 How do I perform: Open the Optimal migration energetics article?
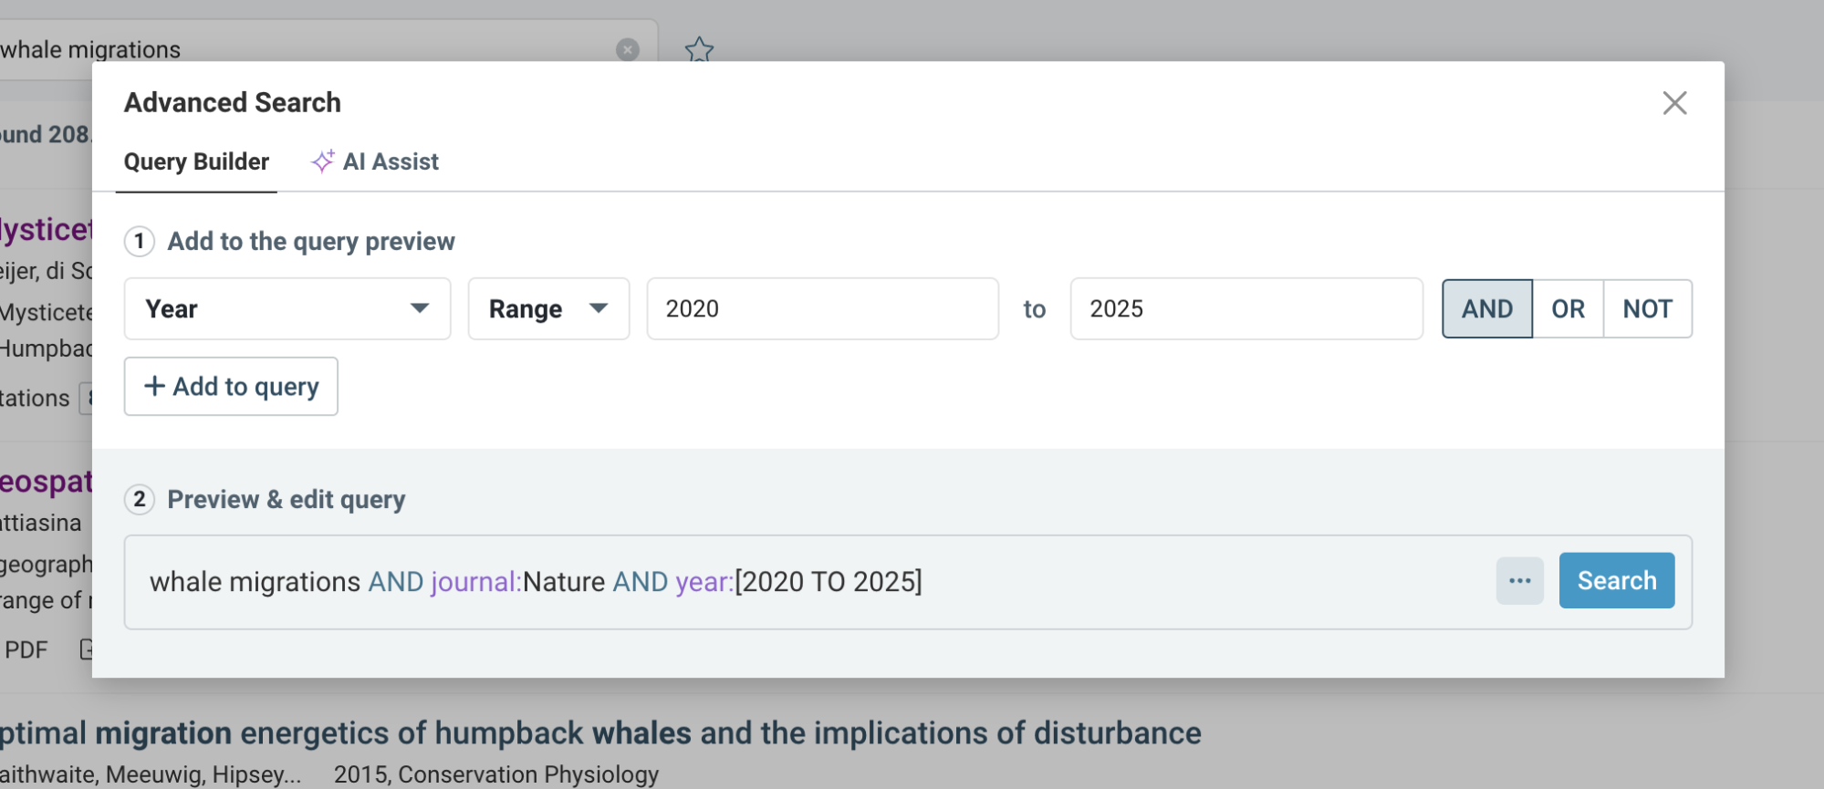coord(599,732)
